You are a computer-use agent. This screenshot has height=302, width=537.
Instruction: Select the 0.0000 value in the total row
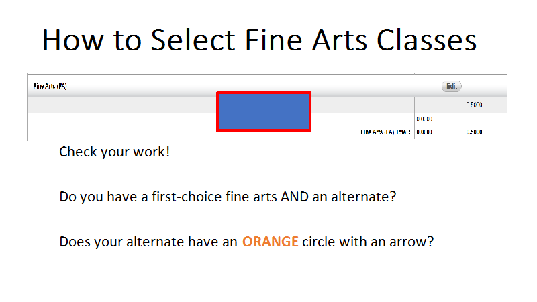(x=424, y=132)
